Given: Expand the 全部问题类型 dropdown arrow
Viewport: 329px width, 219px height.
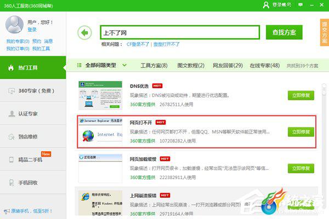Looking at the screenshot, I should pyautogui.click(x=124, y=65).
